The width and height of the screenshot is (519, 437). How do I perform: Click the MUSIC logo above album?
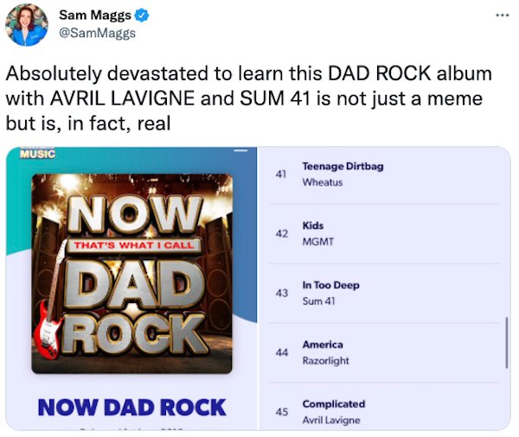[37, 154]
